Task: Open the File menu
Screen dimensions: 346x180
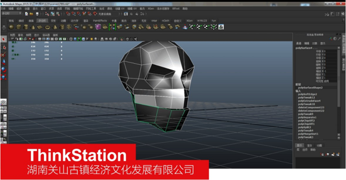Action: click(3, 8)
